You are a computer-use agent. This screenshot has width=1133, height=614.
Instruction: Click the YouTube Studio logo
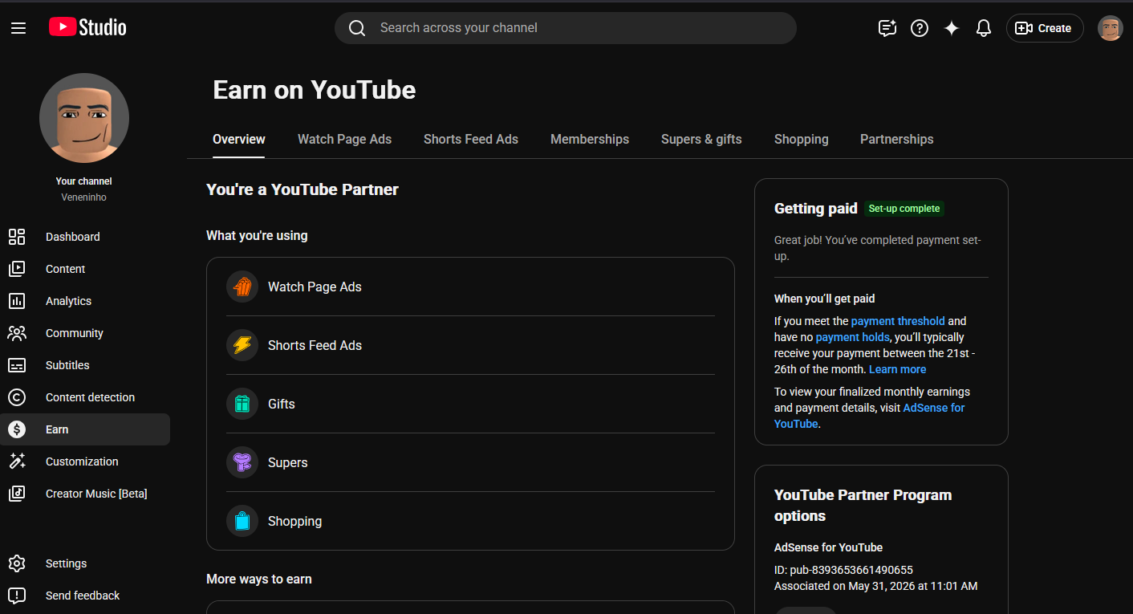pos(87,27)
